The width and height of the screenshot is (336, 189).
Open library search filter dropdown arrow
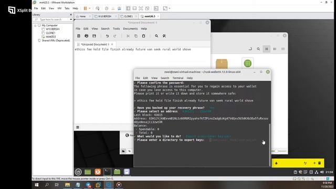[x=71, y=19]
